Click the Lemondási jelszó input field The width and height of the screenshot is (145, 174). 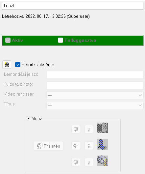(x=95, y=75)
